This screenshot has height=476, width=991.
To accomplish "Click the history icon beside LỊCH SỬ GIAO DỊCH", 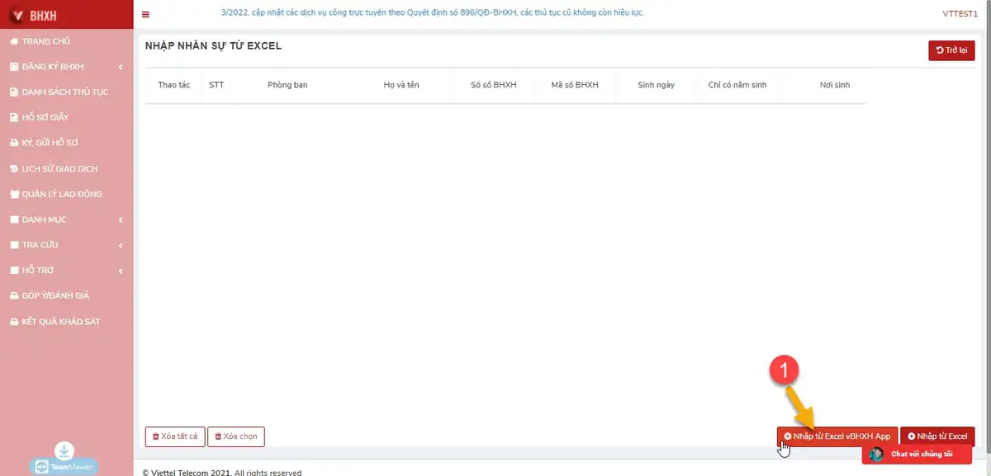I will tap(14, 168).
